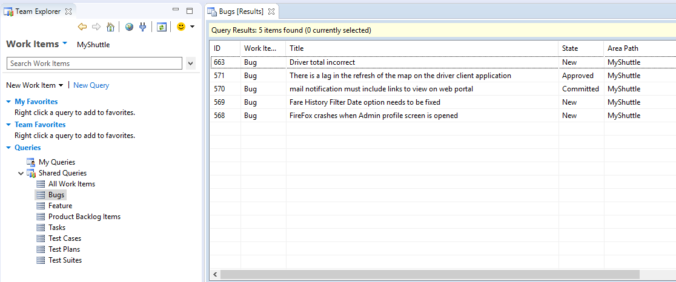Sort results by the Title column header
676x282 pixels.
[422, 48]
